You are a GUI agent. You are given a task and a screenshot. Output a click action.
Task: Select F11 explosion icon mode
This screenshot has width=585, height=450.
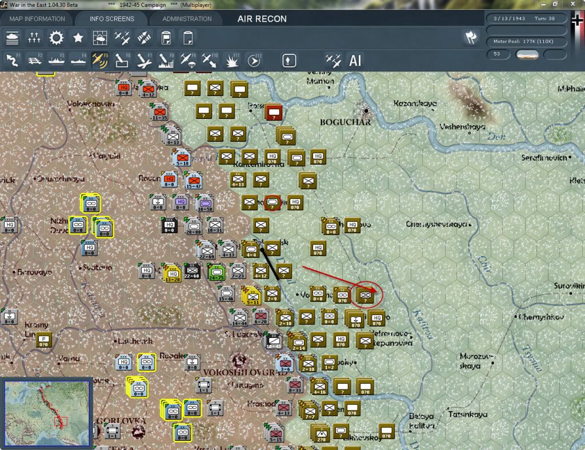231,61
